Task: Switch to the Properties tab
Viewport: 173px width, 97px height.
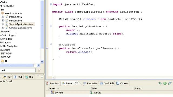Action: (91, 84)
